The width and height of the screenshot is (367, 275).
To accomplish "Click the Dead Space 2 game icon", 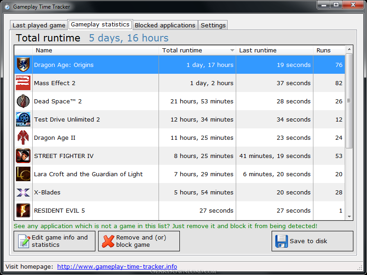I will tap(23, 101).
